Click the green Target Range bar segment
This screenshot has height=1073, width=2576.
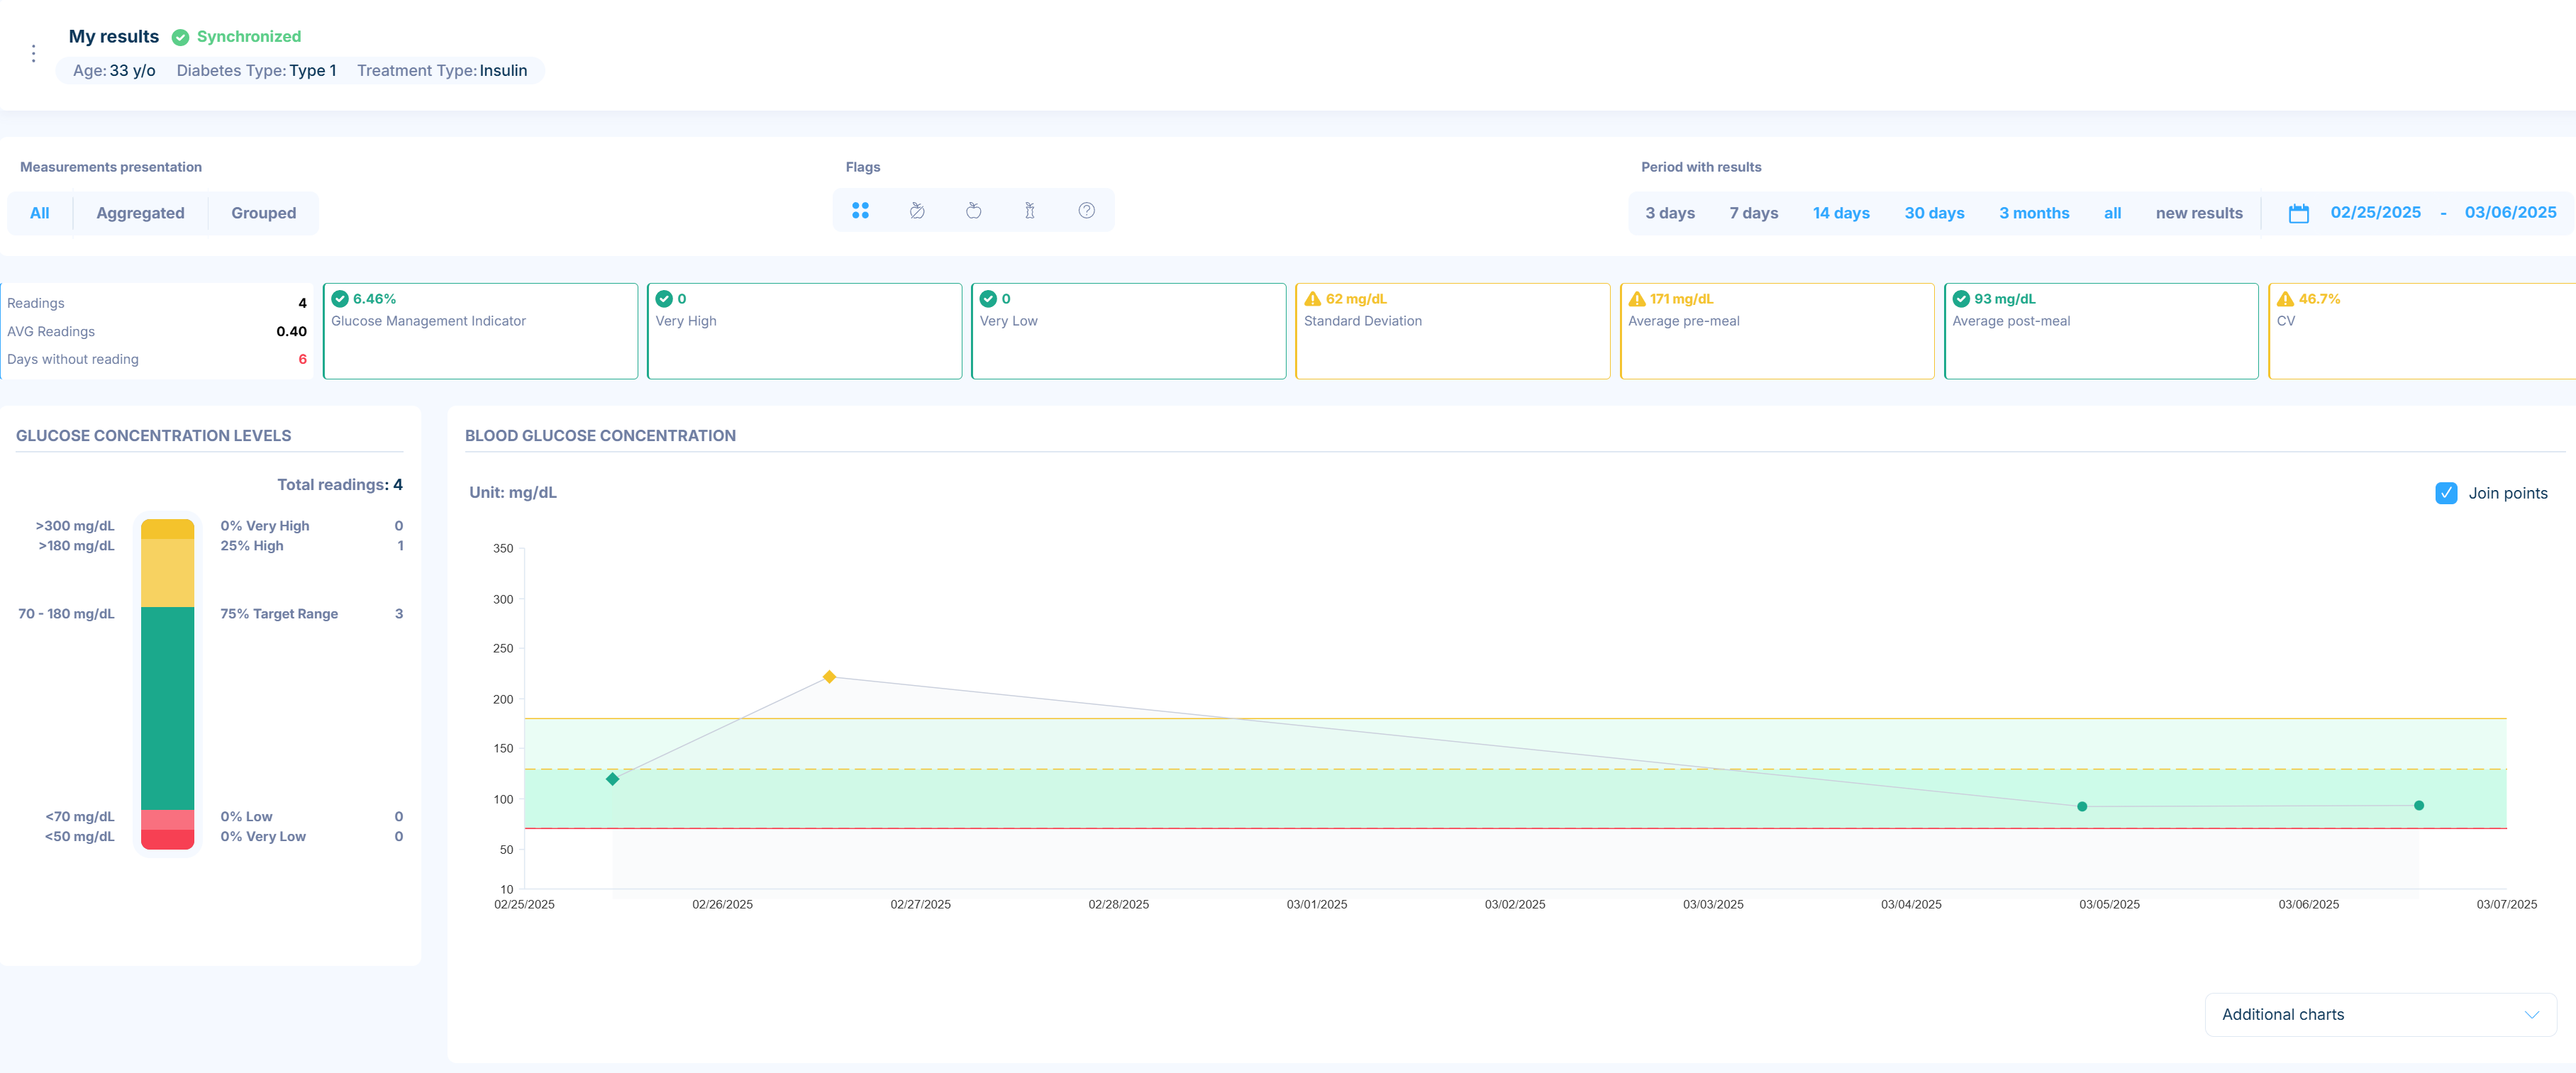click(167, 708)
